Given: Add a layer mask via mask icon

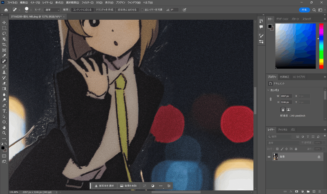Looking at the screenshot, I should pyautogui.click(x=297, y=191).
